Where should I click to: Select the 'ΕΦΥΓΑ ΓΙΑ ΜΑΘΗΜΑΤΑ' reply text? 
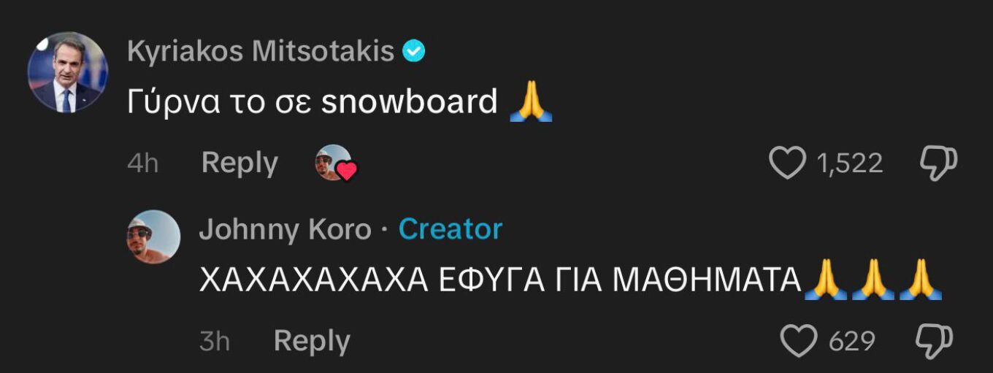[x=620, y=281]
